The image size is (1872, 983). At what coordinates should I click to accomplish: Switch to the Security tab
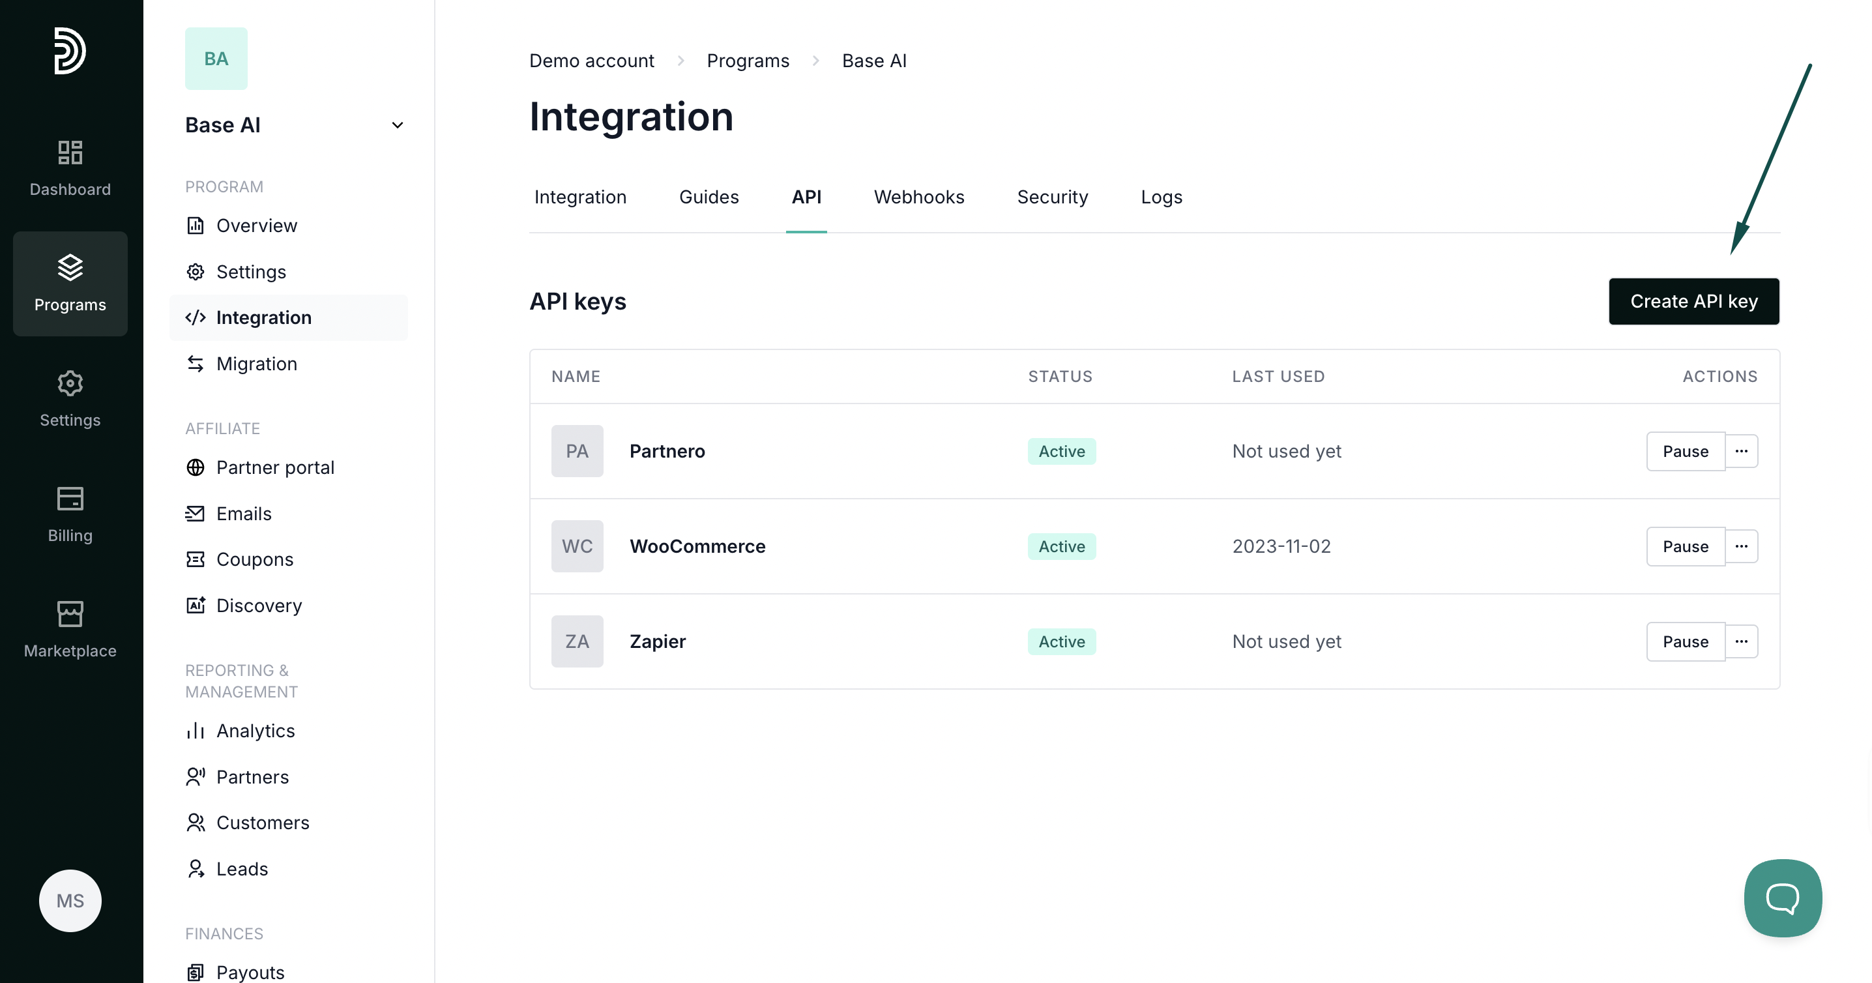(x=1051, y=197)
